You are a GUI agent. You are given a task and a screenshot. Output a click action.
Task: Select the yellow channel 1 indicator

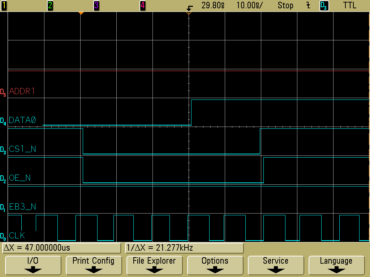point(4,5)
